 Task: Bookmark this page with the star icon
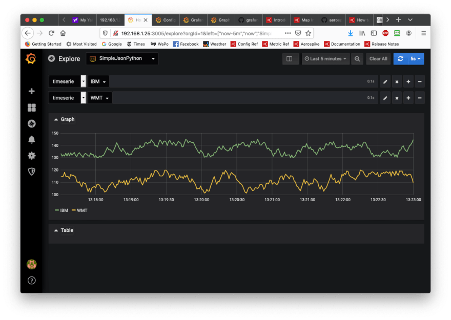(x=309, y=33)
